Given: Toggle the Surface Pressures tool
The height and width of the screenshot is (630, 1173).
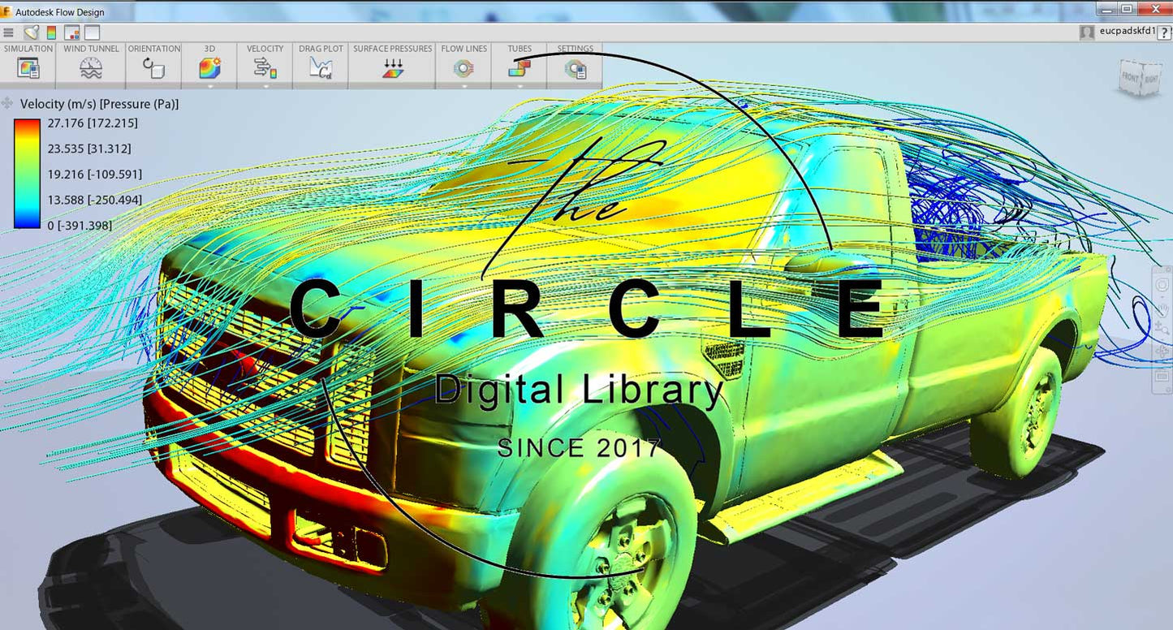Looking at the screenshot, I should pyautogui.click(x=392, y=68).
